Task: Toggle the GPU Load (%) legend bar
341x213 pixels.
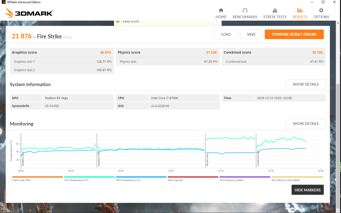Action: (193, 177)
